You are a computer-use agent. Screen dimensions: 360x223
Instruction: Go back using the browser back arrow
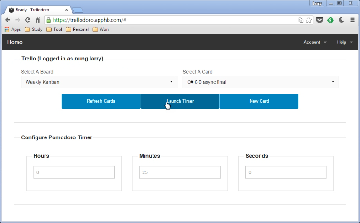tap(8, 20)
